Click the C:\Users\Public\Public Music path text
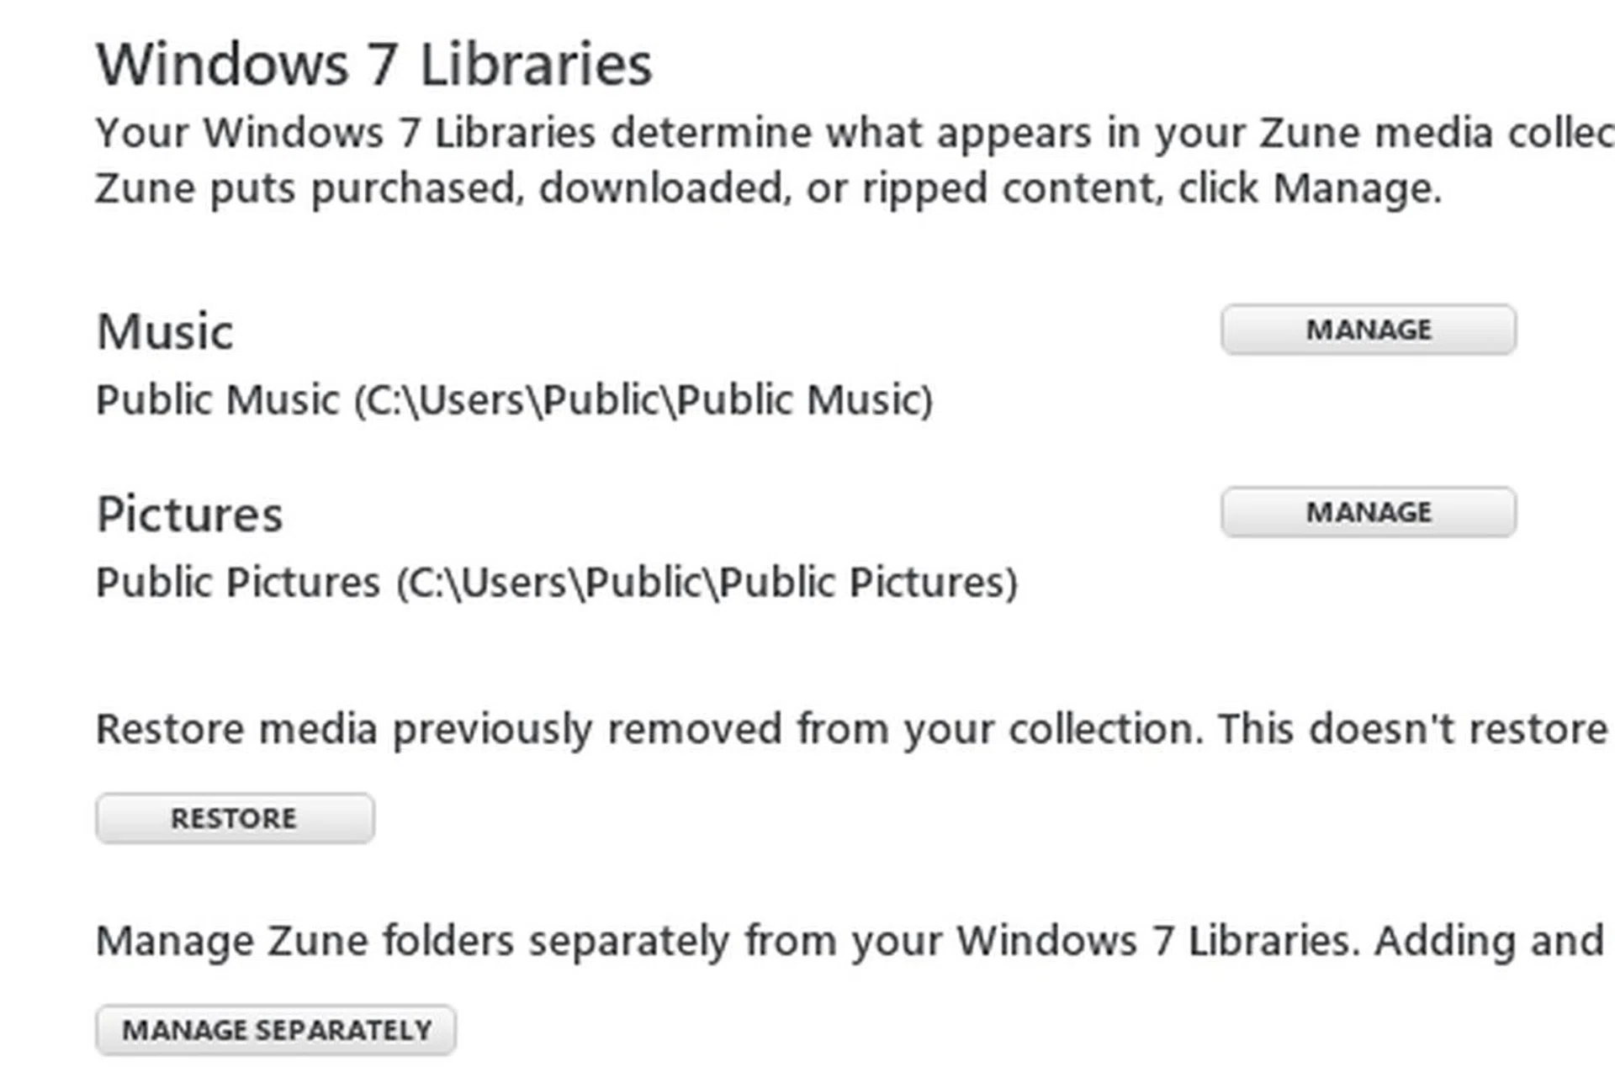Image resolution: width=1615 pixels, height=1088 pixels. click(643, 400)
